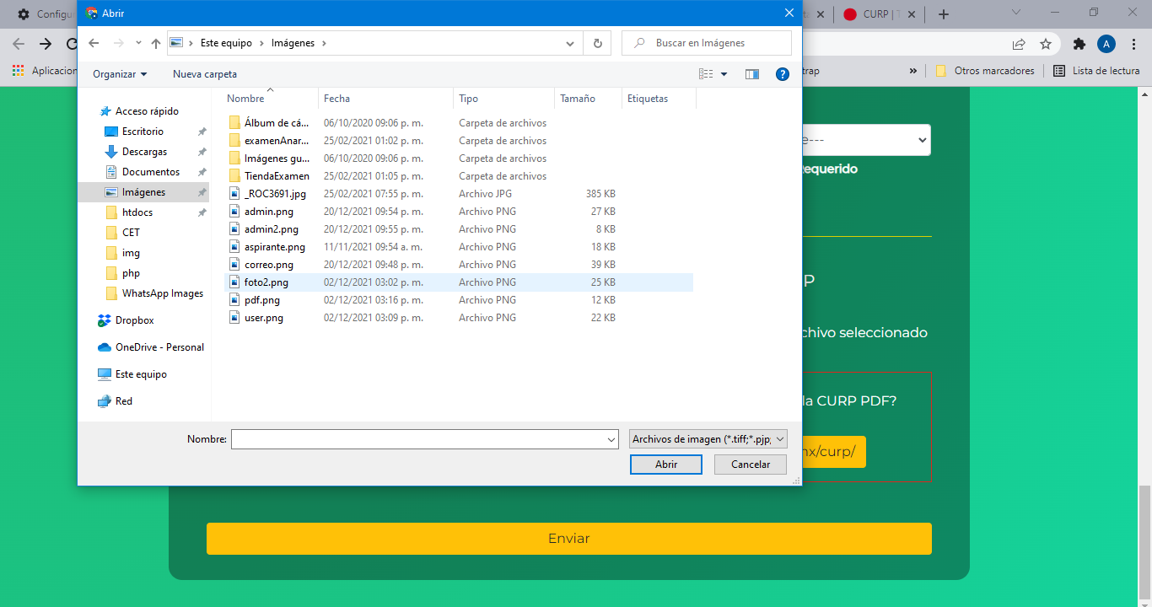Go up one folder level
Image resolution: width=1152 pixels, height=607 pixels.
[x=156, y=43]
